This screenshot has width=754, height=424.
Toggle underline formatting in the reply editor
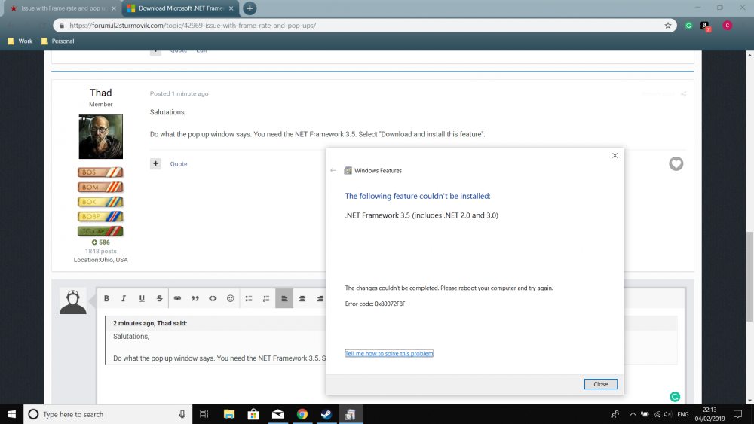pyautogui.click(x=142, y=298)
